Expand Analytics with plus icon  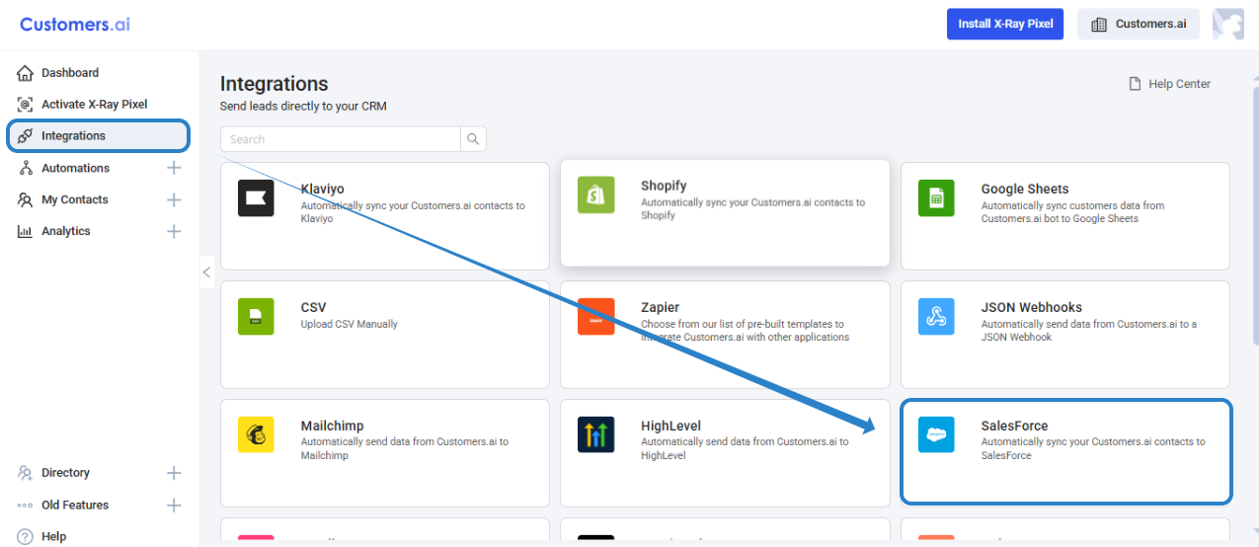tap(174, 231)
